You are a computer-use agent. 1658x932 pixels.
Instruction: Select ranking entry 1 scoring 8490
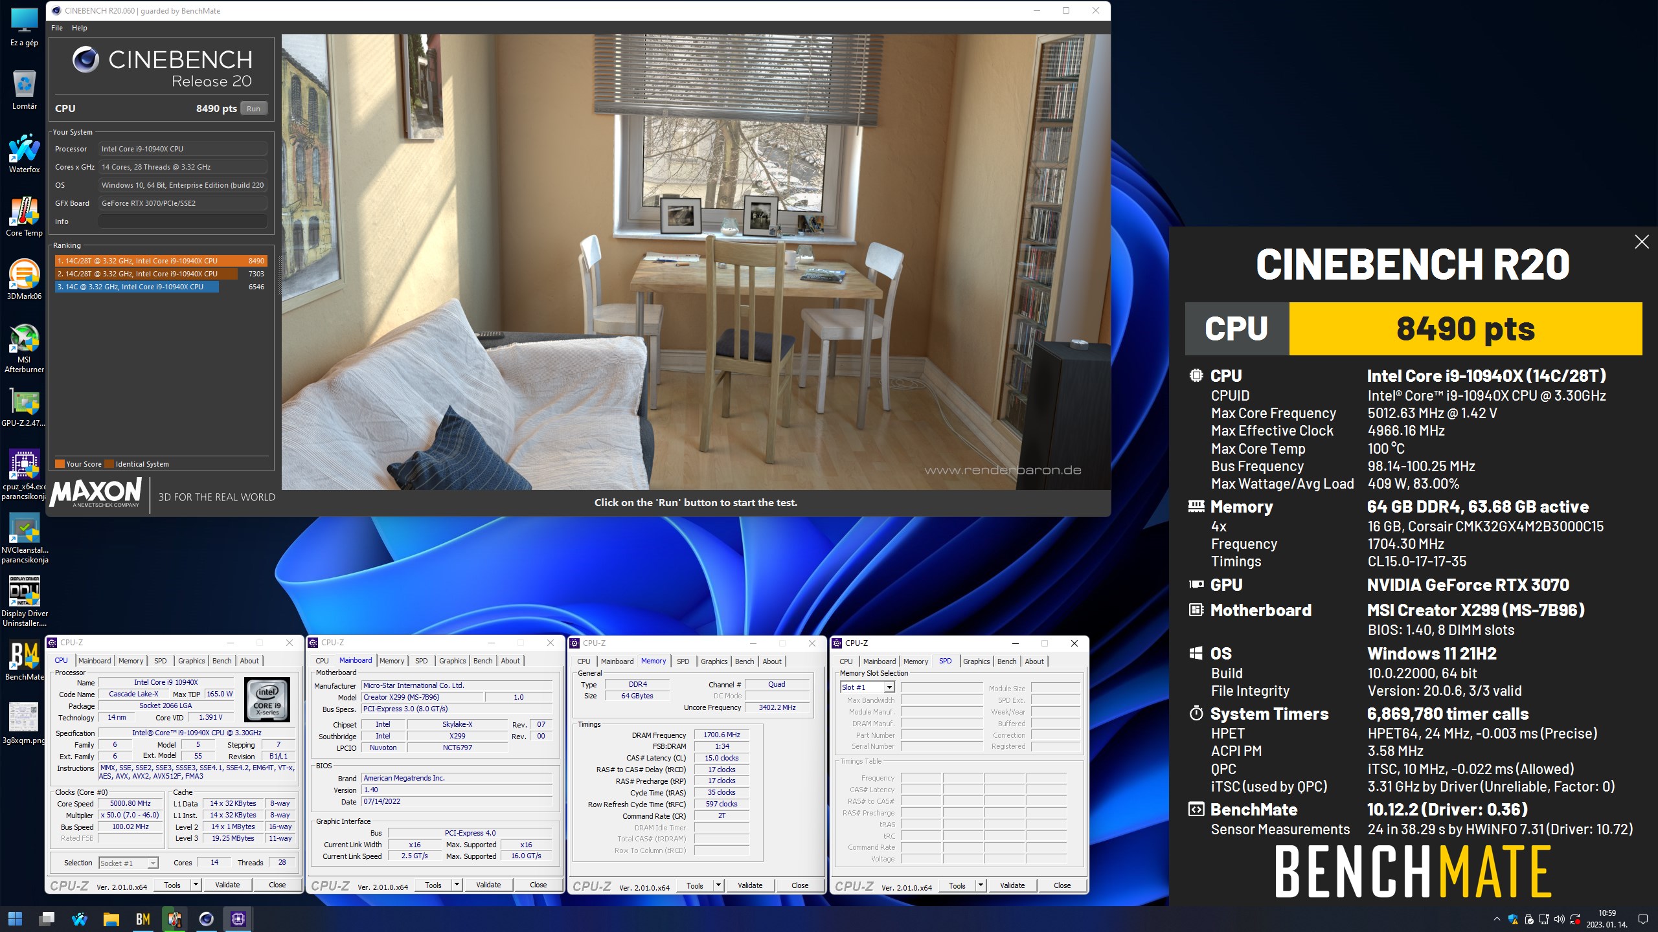click(x=161, y=261)
